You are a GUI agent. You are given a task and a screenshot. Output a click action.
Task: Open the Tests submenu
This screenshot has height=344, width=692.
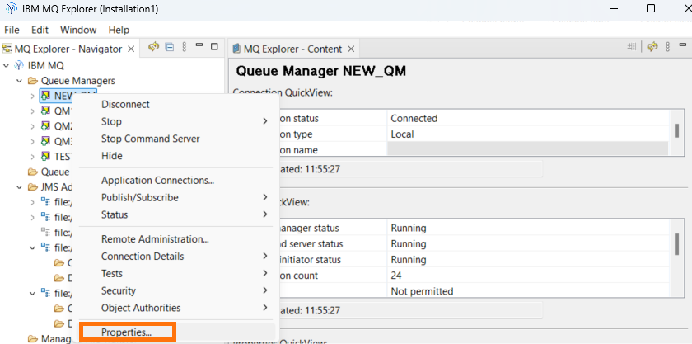coord(177,273)
